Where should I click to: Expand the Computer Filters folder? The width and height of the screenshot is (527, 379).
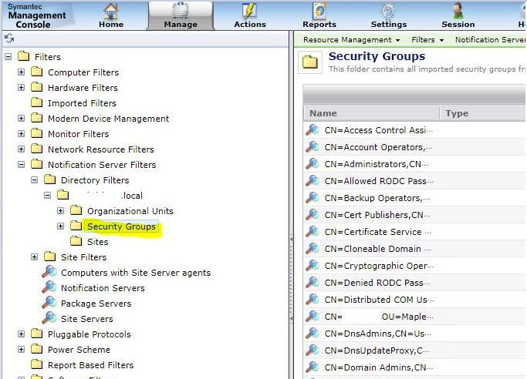[x=22, y=72]
